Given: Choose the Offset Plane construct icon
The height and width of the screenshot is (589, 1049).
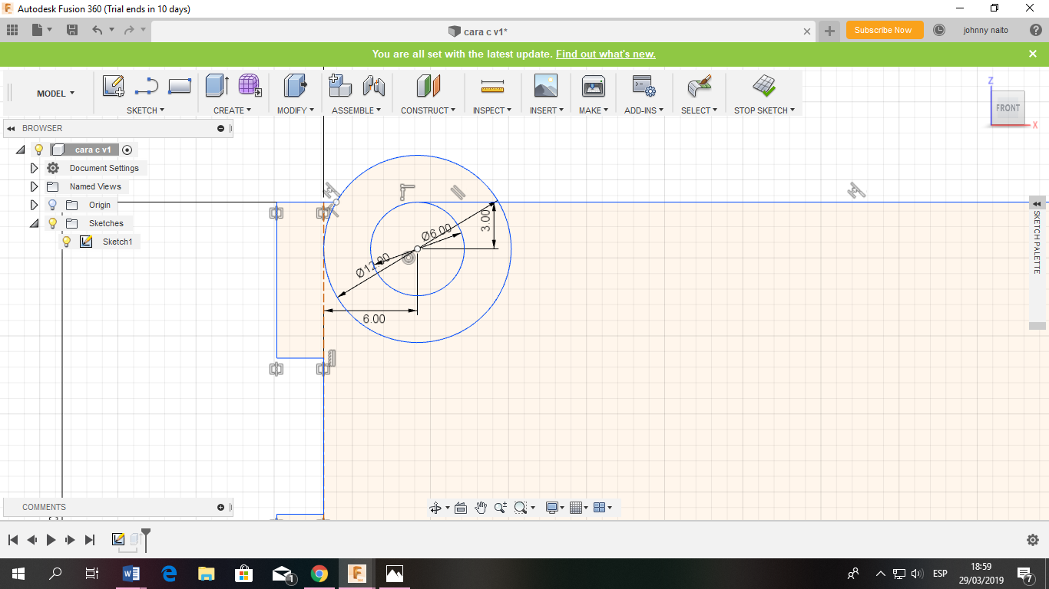Looking at the screenshot, I should (429, 85).
